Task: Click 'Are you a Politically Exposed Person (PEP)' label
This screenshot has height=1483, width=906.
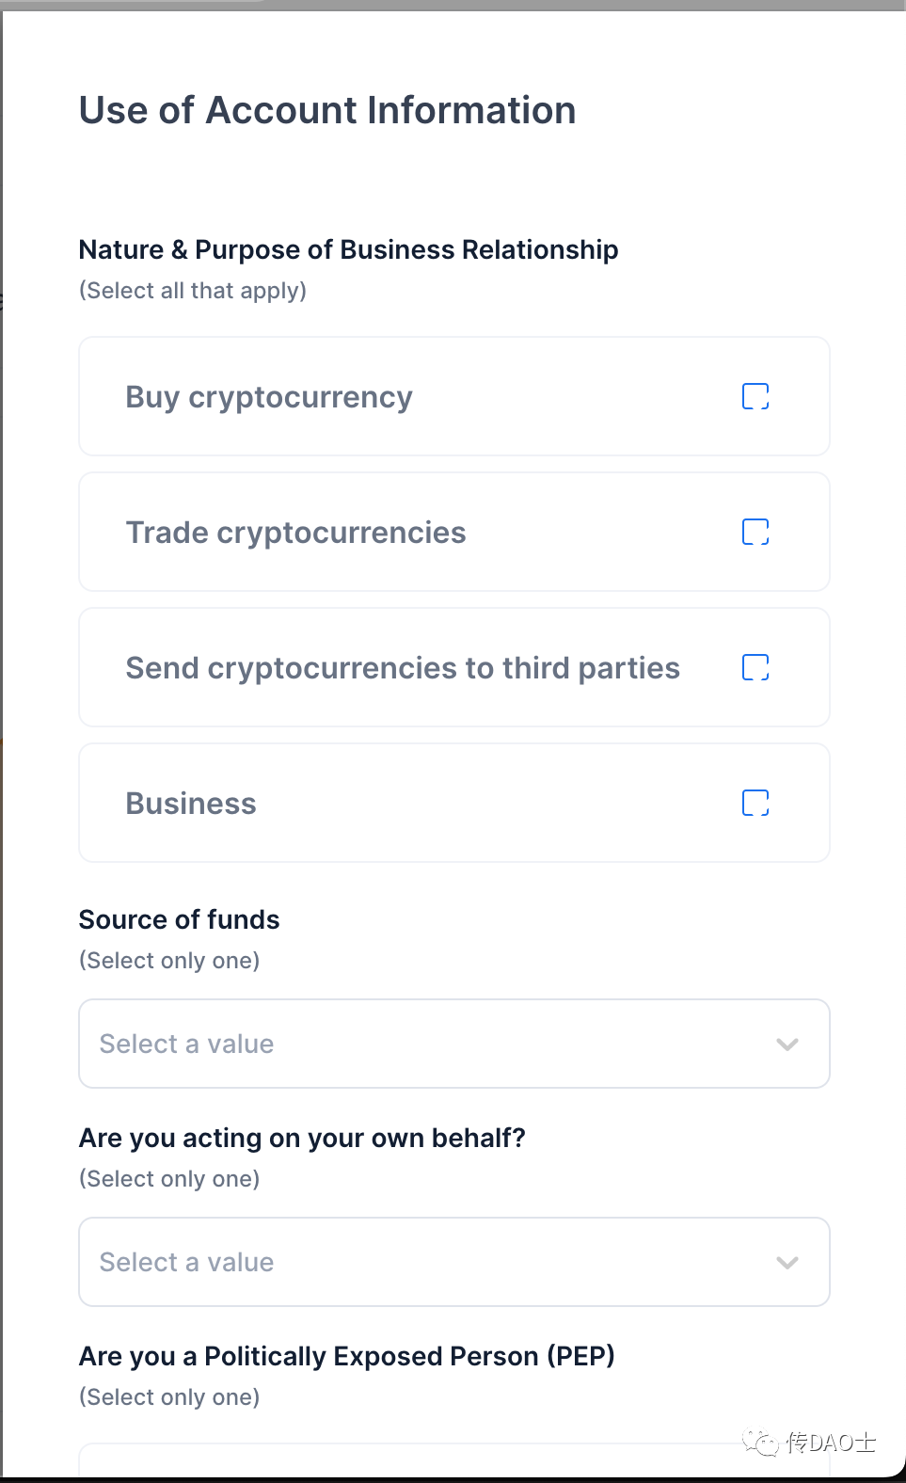Action: pos(346,1356)
